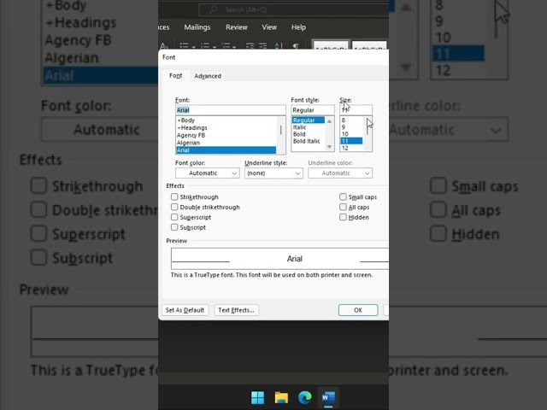Screen dimensions: 547x410
Task: Select size 8 in the Size list
Action: 351,120
